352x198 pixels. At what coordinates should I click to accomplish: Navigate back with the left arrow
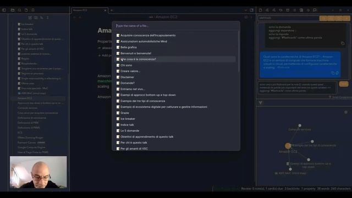75,17
